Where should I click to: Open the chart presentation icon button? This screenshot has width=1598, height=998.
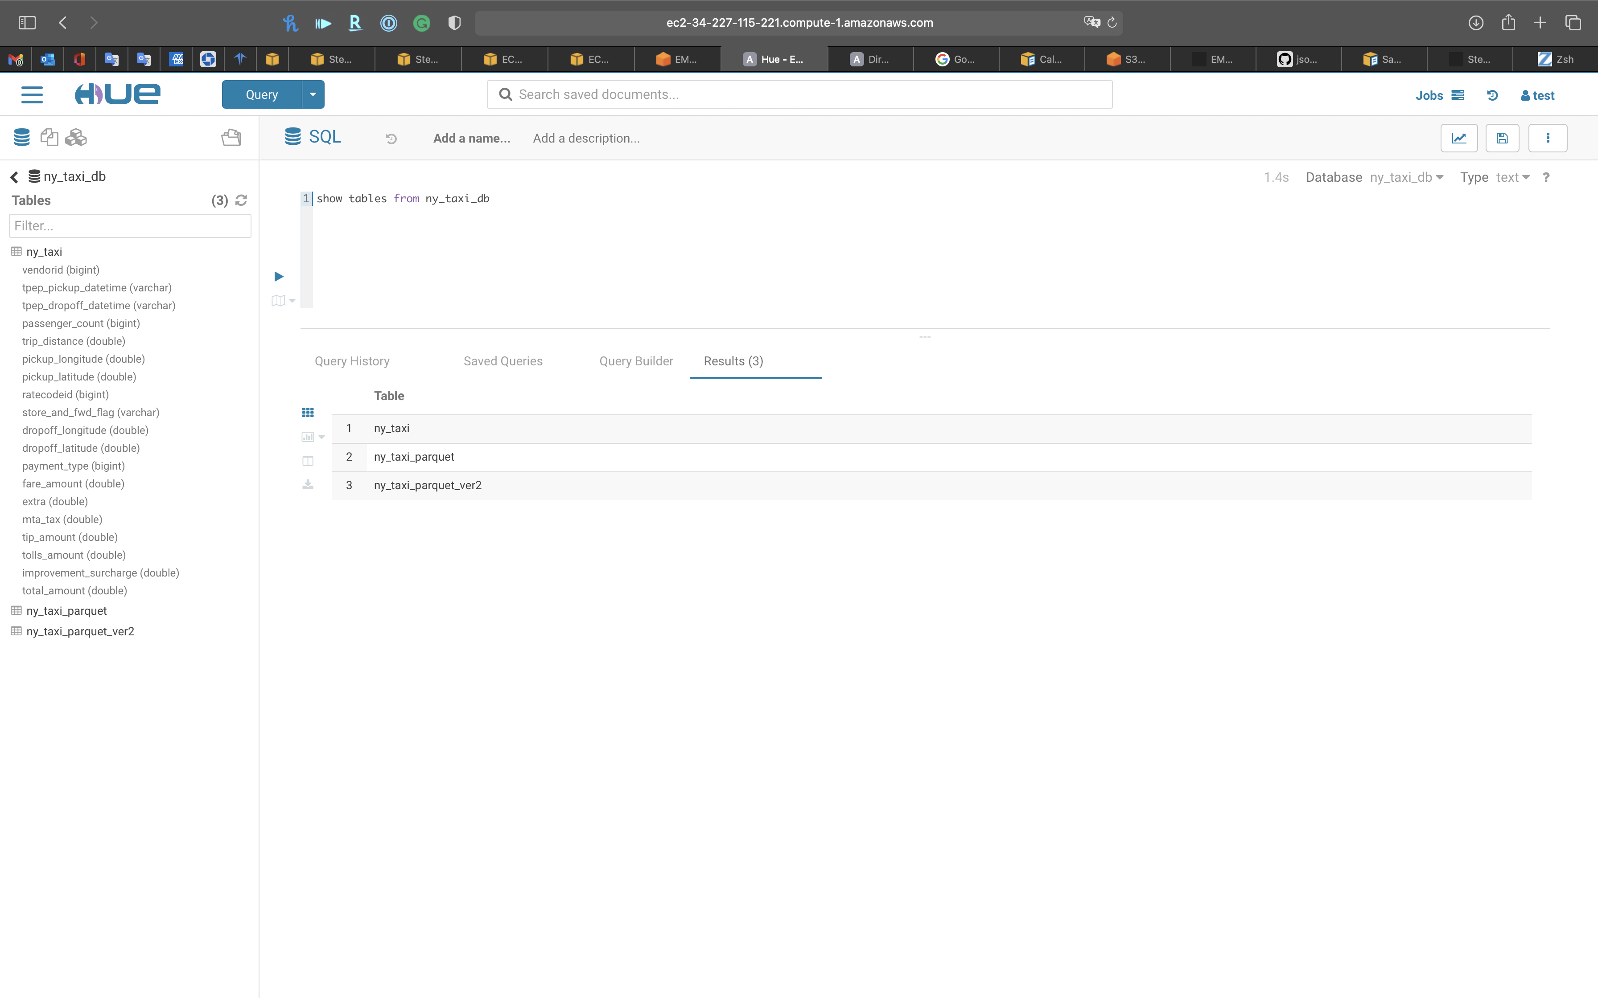pos(1458,138)
